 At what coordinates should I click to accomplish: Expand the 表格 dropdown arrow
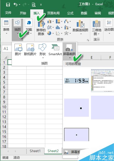(6, 33)
